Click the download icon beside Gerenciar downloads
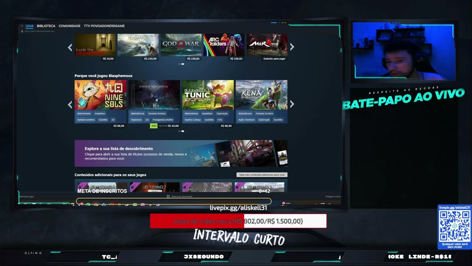472x266 pixels. coord(168,197)
